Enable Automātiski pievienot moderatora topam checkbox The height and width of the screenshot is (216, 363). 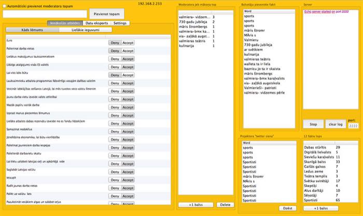4,6
